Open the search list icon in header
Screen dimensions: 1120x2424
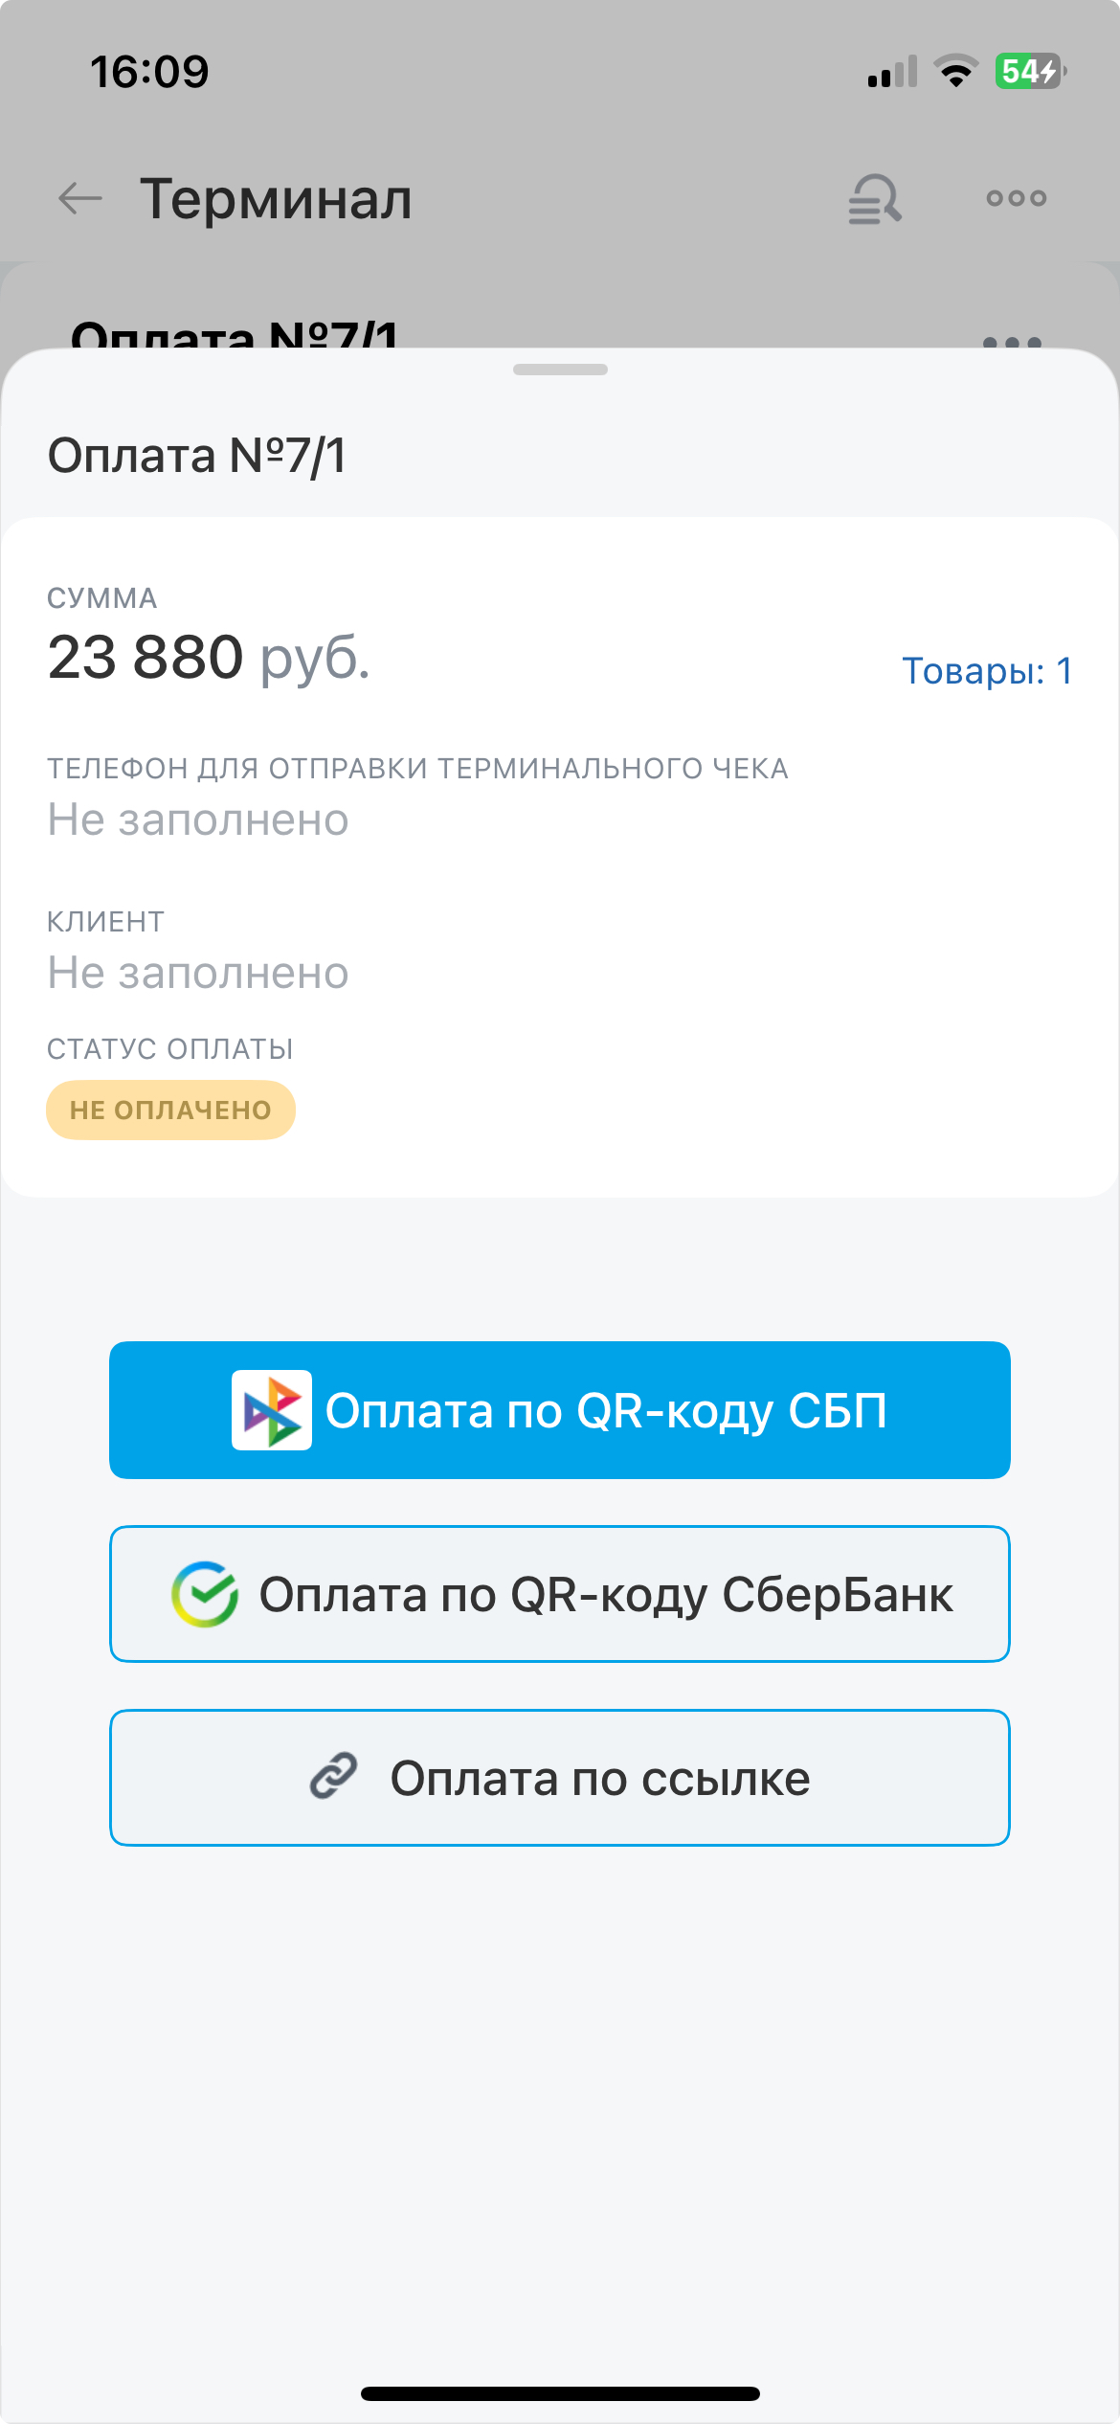tap(874, 199)
